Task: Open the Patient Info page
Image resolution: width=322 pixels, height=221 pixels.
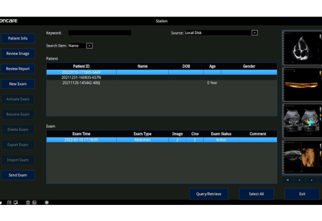Action: (x=18, y=39)
